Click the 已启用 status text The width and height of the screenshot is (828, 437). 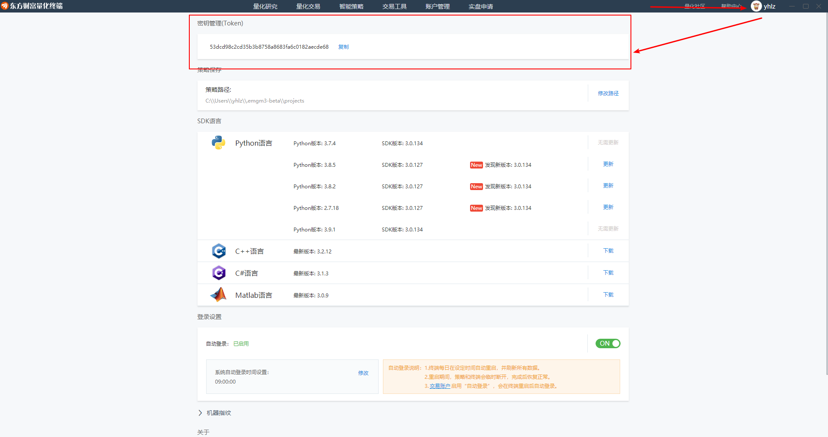(x=241, y=344)
